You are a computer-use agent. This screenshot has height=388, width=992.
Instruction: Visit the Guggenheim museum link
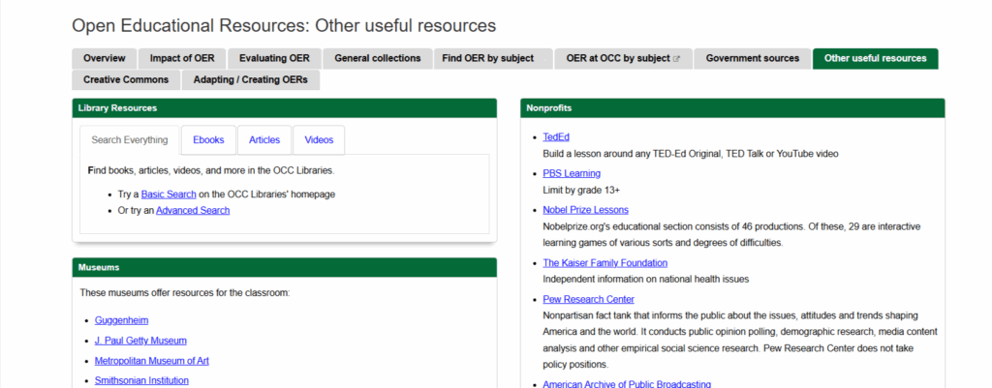122,319
